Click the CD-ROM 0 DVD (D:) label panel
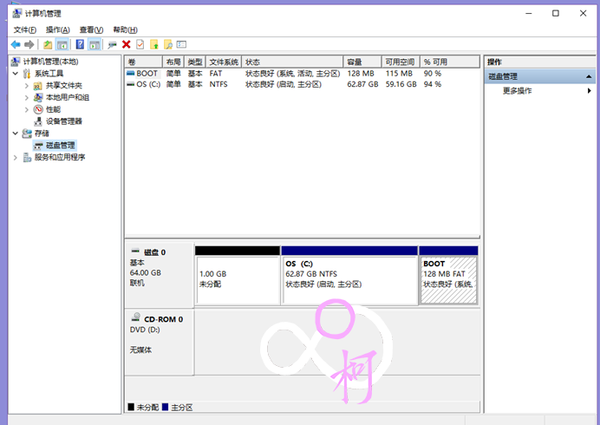600x425 pixels. (x=160, y=342)
